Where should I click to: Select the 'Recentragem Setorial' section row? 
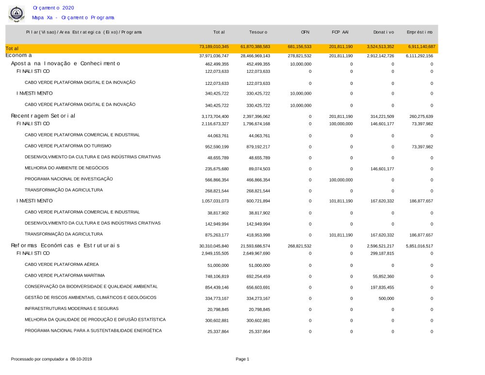(x=43, y=116)
